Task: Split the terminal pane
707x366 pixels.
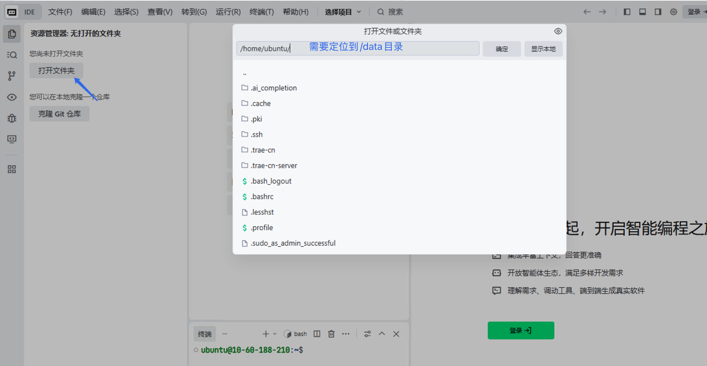Action: coord(317,334)
